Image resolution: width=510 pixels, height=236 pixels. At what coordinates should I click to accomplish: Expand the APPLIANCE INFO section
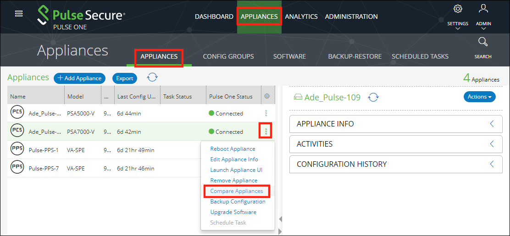[396, 124]
